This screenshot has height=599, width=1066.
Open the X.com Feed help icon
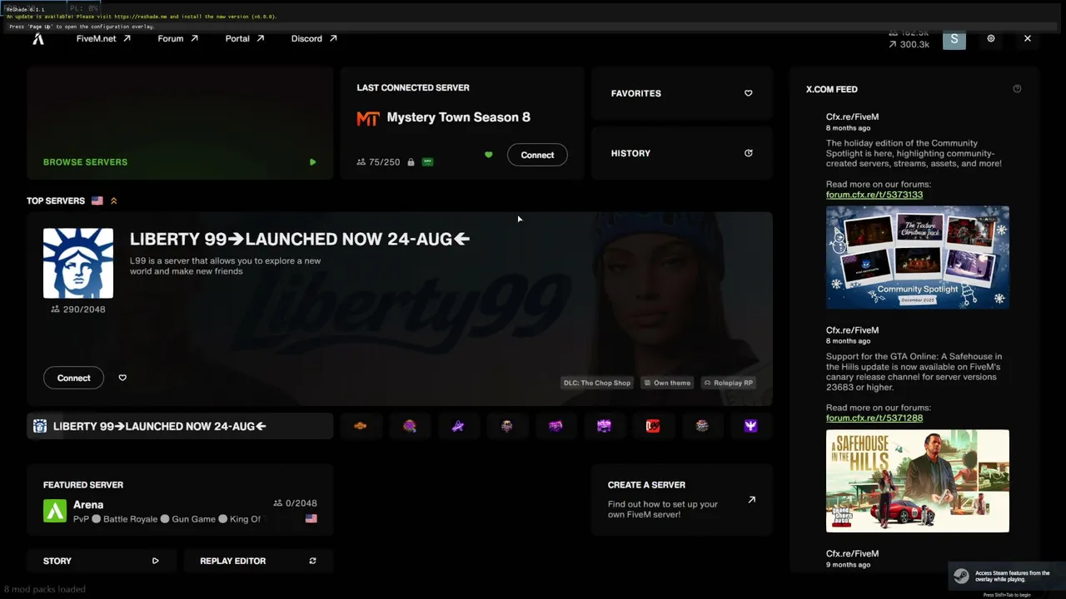pos(1017,89)
